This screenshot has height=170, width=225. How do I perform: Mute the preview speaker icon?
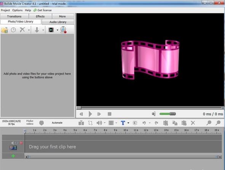coord(154,114)
